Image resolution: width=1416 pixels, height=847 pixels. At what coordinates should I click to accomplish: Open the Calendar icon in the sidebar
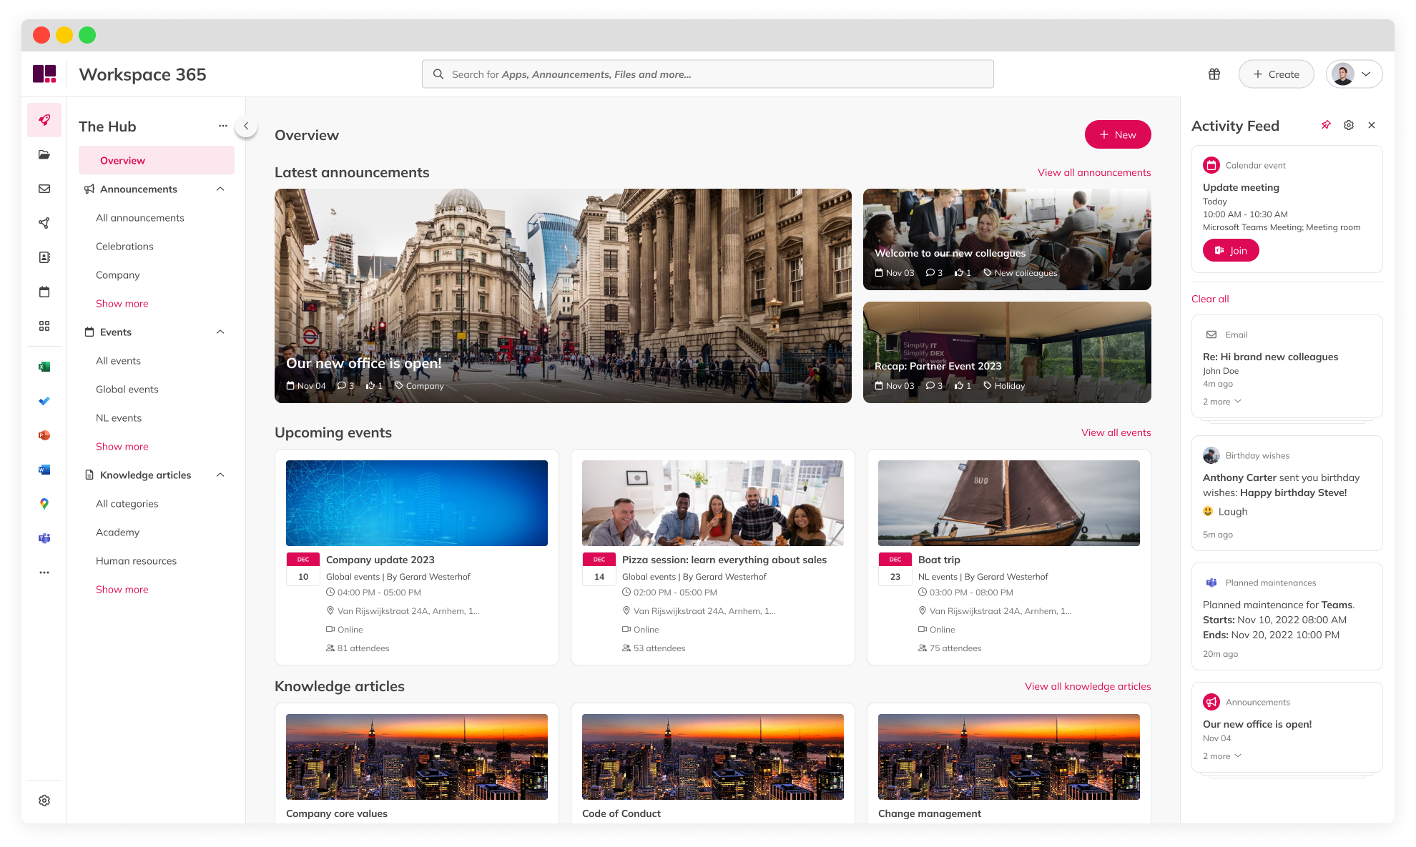[x=44, y=292]
